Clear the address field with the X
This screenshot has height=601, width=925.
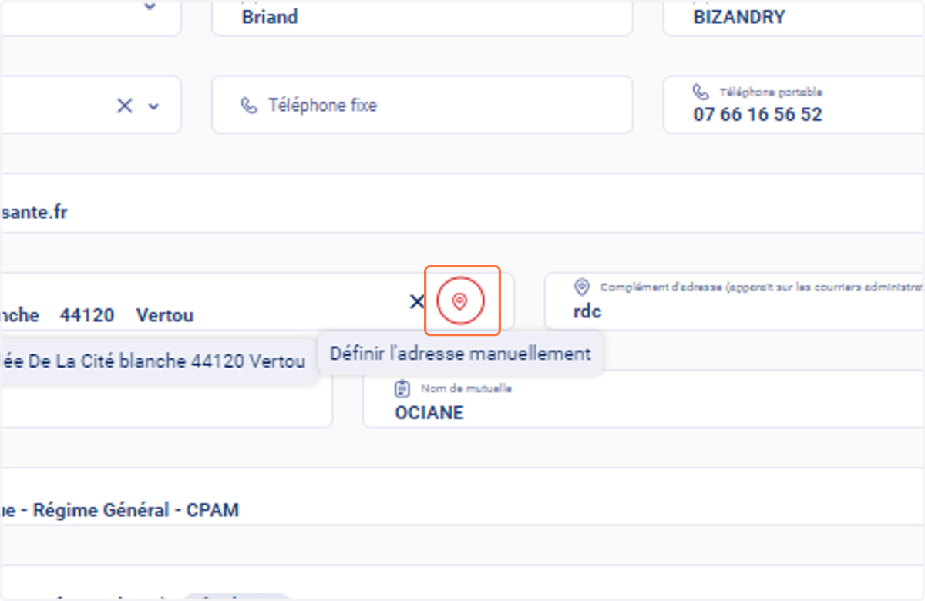pyautogui.click(x=416, y=301)
